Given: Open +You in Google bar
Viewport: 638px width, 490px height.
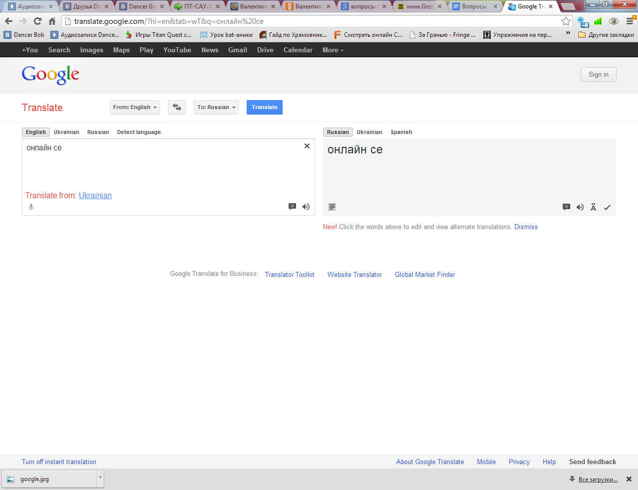Looking at the screenshot, I should tap(30, 50).
